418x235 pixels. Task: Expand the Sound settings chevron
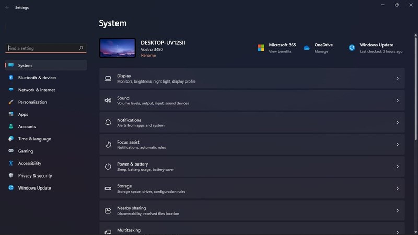click(397, 100)
